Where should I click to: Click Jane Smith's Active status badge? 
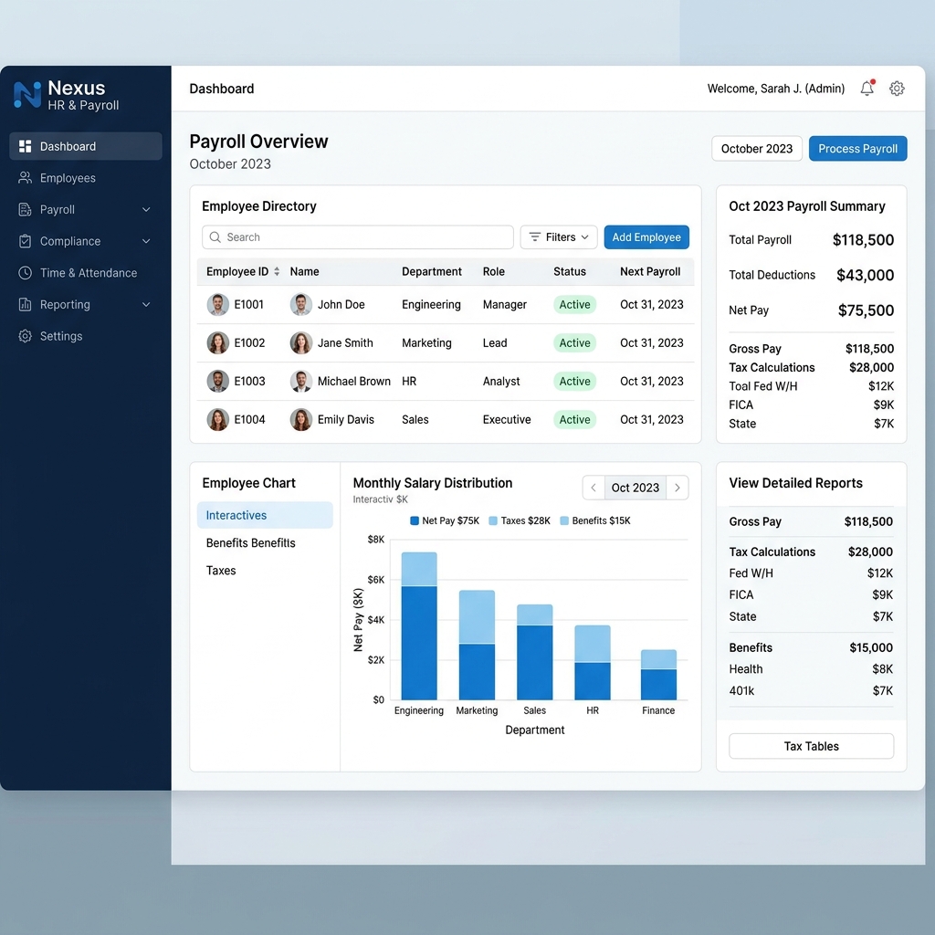pyautogui.click(x=574, y=343)
